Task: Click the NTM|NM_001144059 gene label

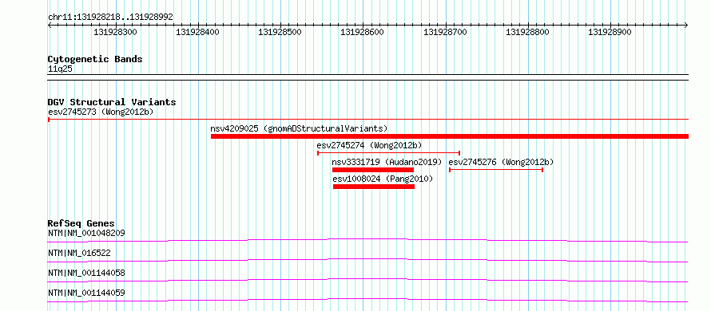Action: pos(86,293)
